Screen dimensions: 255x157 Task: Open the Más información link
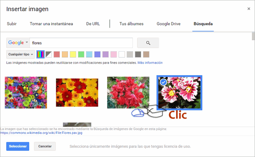(150, 63)
